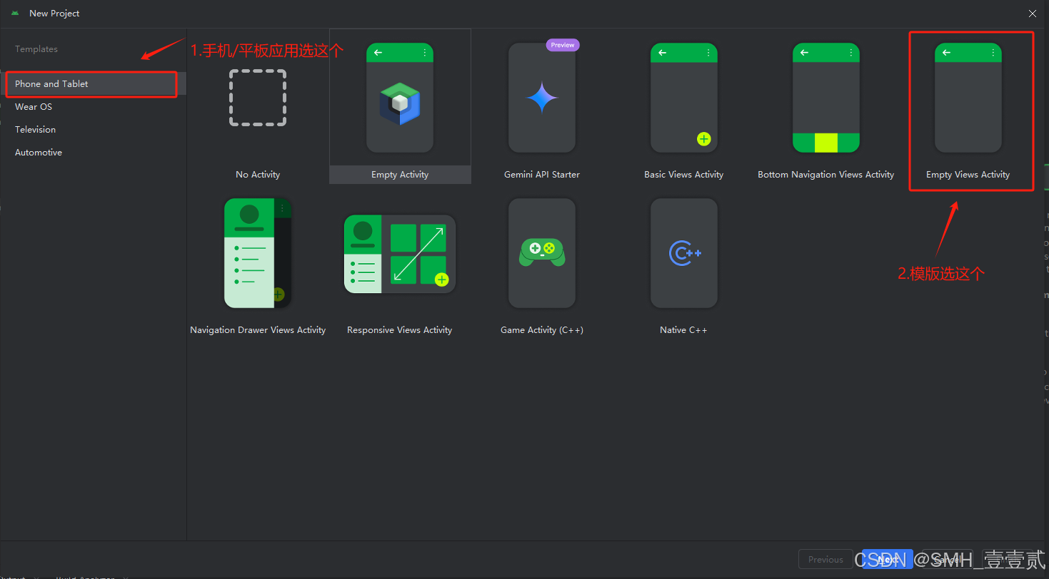Click the game controller icon
This screenshot has width=1049, height=579.
pos(542,252)
